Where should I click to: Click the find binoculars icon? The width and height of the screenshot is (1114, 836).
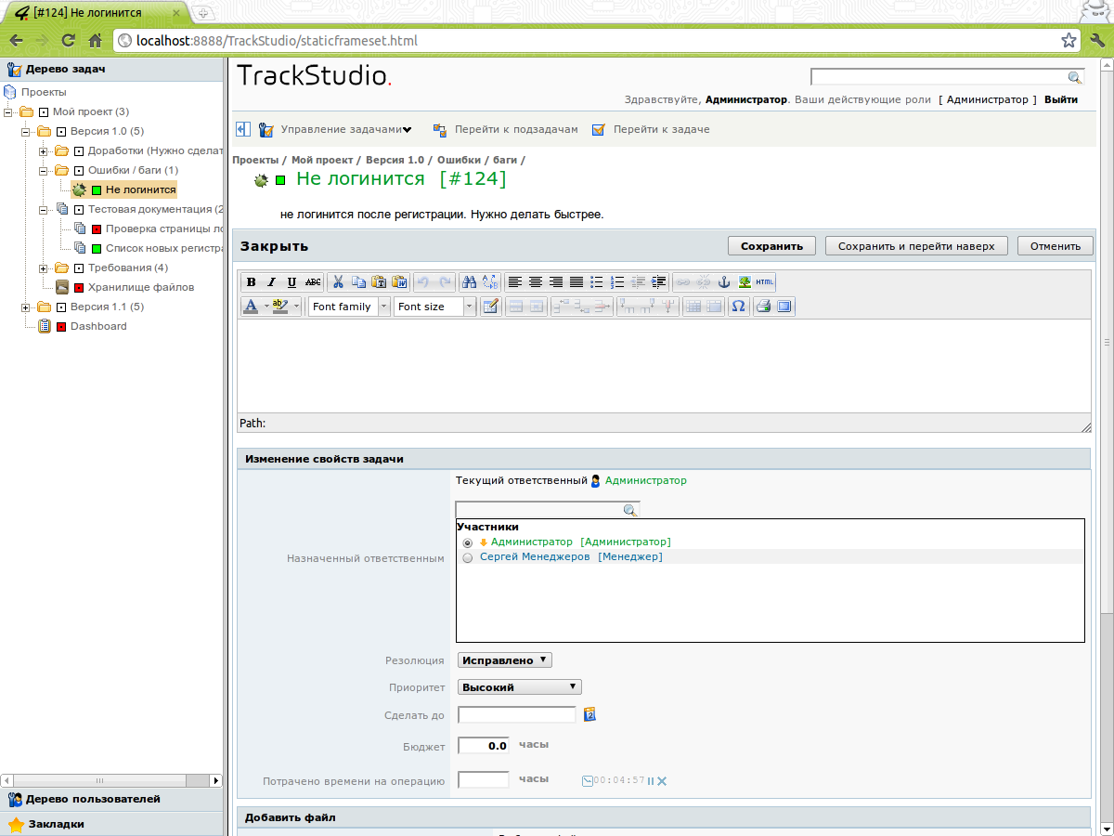point(470,282)
